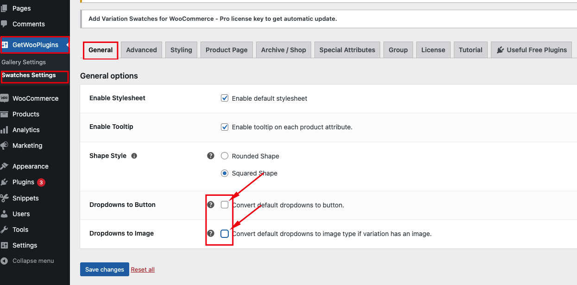Screen dimensions: 577x285
Task: Open the Snippets menu label
Action: (25, 198)
